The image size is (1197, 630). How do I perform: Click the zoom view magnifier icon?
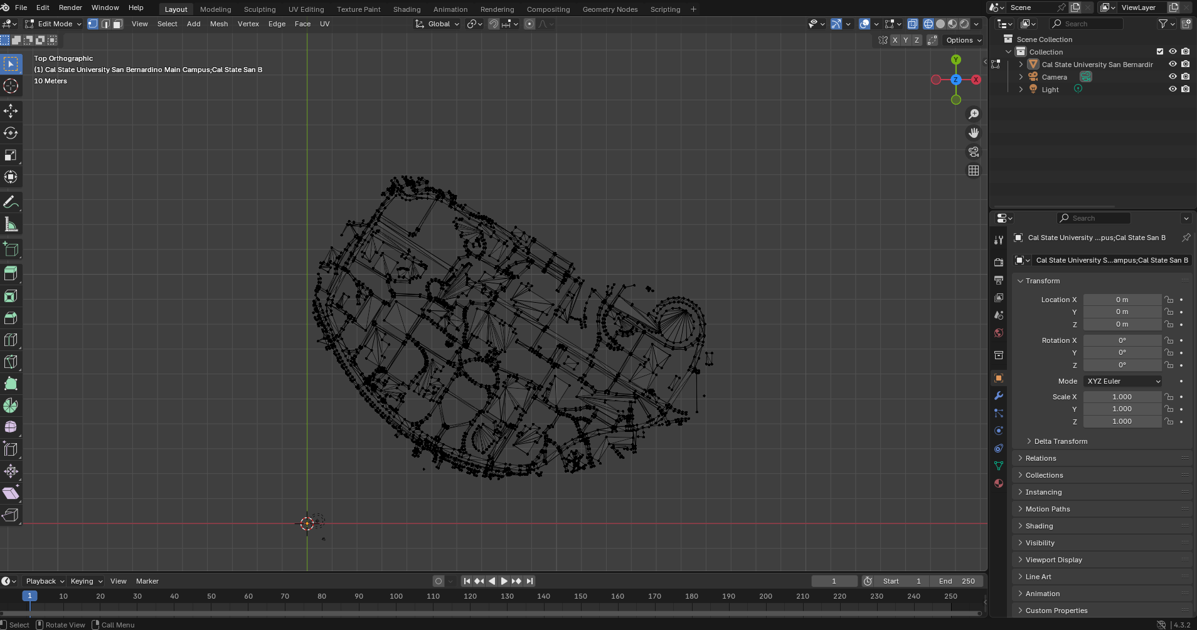[974, 114]
